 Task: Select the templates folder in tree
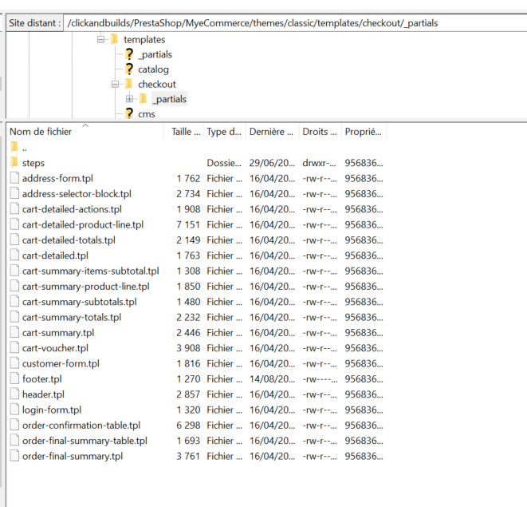[x=144, y=40]
